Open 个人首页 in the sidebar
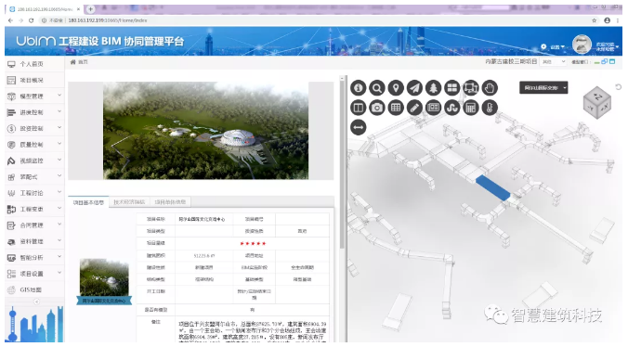 point(34,64)
